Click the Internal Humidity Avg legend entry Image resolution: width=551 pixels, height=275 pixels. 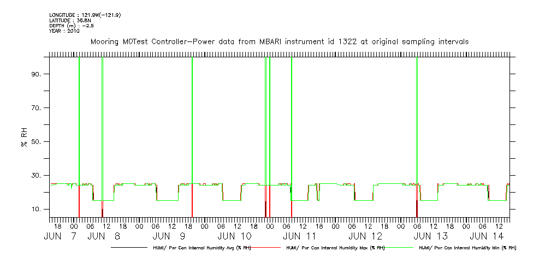pos(200,248)
